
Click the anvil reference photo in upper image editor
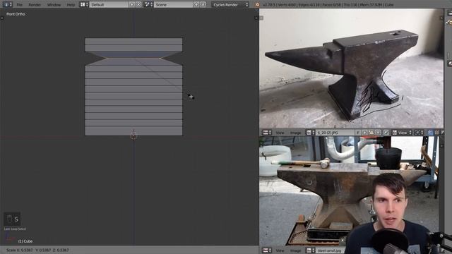coord(351,68)
